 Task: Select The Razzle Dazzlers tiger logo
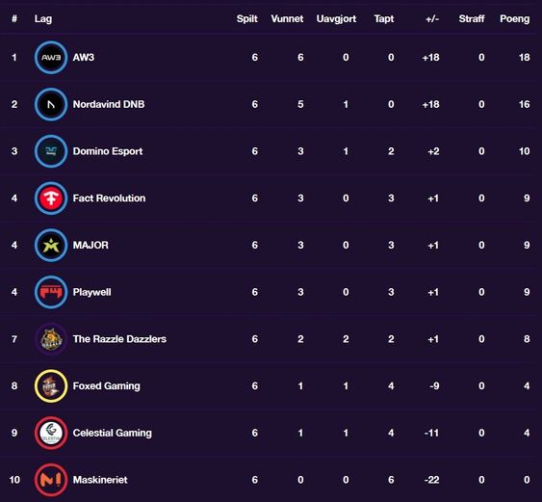click(51, 339)
